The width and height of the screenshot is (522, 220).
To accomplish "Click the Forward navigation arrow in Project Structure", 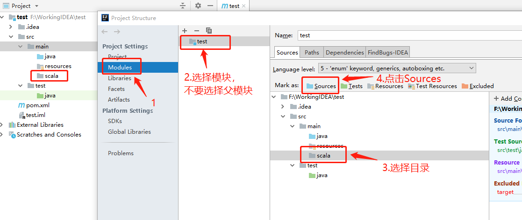I will click(117, 32).
